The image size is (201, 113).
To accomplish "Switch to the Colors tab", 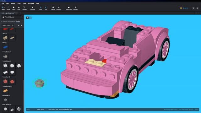I will coord(18,21).
